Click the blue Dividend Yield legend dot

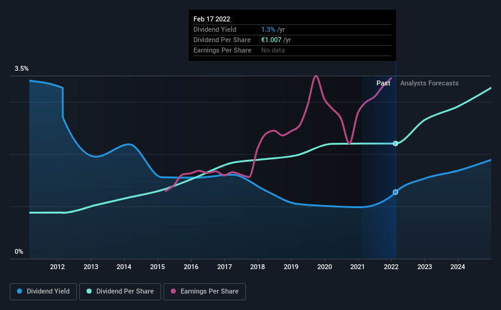pyautogui.click(x=20, y=291)
